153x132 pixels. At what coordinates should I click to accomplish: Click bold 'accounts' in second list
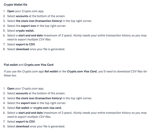22,93
